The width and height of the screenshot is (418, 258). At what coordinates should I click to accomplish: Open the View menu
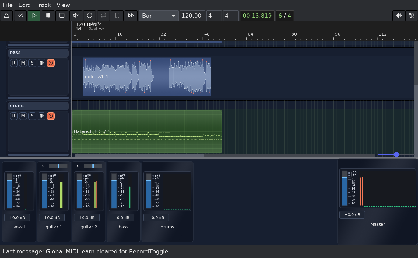63,5
